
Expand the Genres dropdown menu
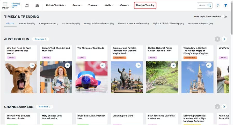tap(77, 5)
